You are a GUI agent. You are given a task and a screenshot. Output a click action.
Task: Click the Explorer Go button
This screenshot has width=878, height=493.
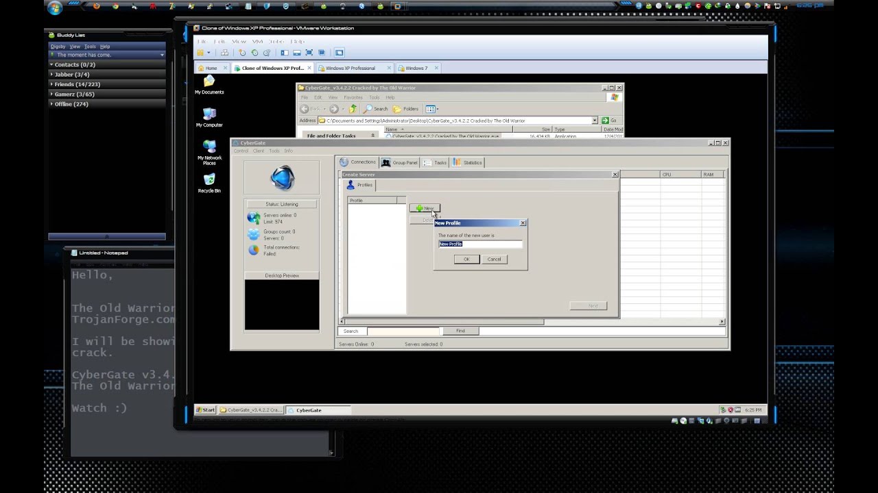click(609, 121)
